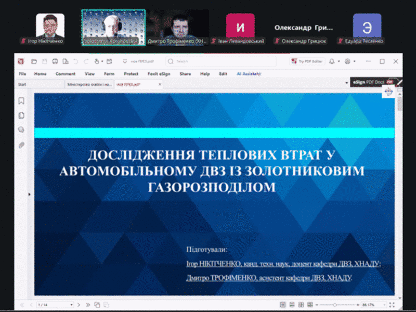416x312 pixels.
Task: Open the Attachments paperclip panel
Action: coord(21,145)
